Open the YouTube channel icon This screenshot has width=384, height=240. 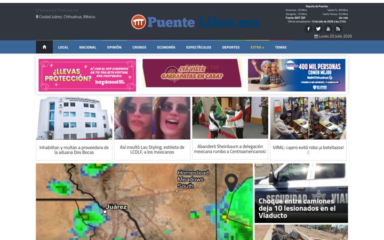[x=328, y=29]
